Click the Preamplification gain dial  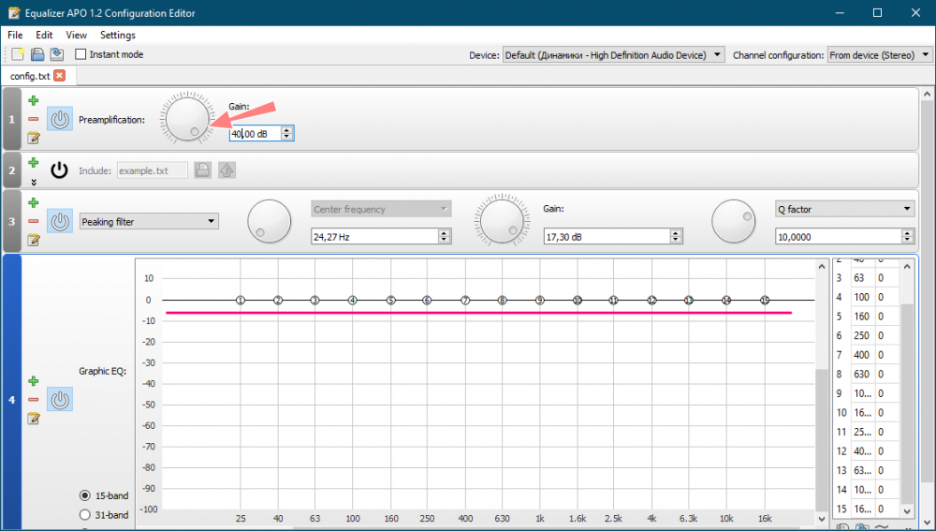(x=185, y=119)
